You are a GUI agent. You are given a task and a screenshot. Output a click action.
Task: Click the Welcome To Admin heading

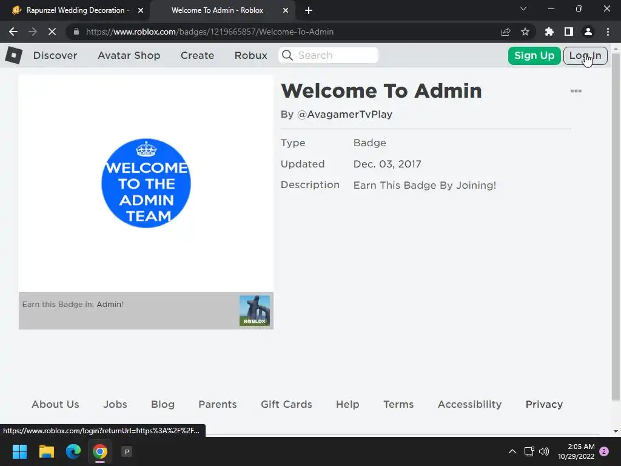(x=381, y=91)
